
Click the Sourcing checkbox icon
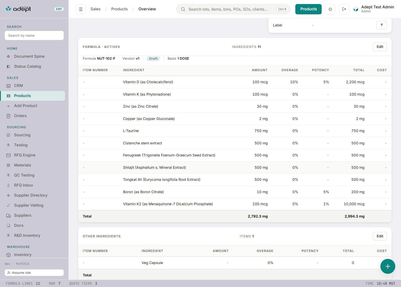[x=8, y=135]
